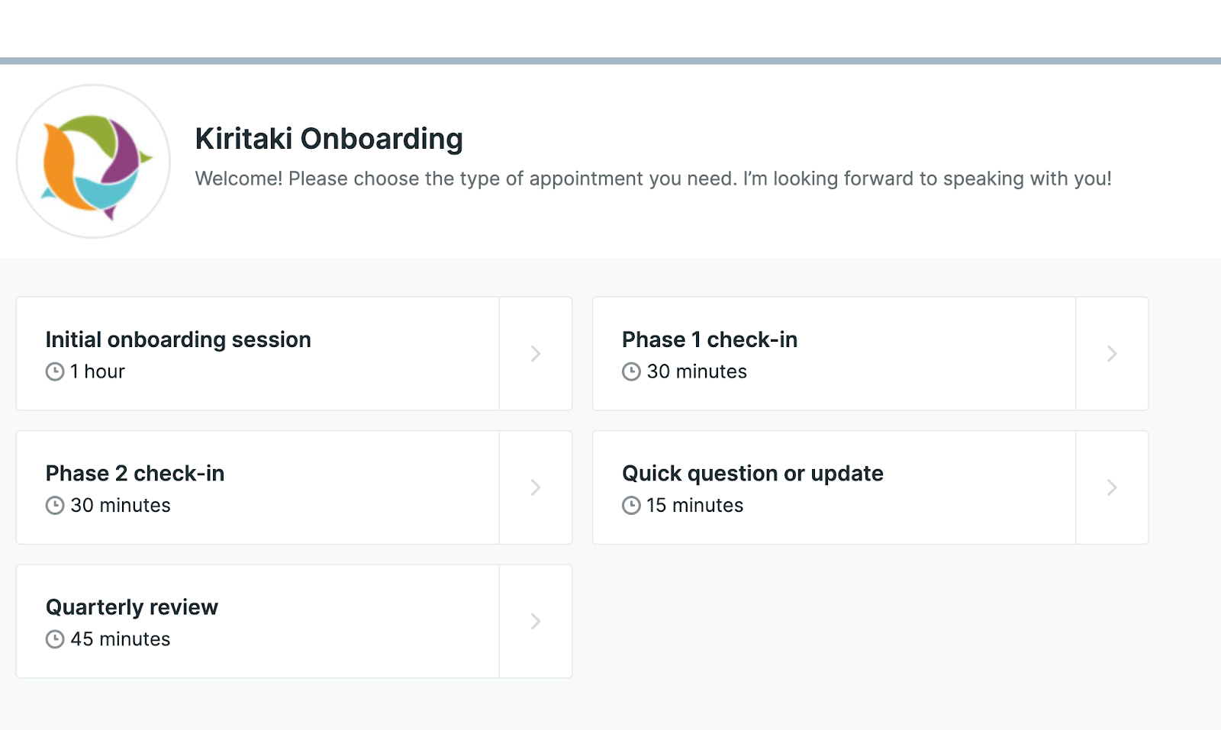Open Phase 2 check-in via its chevron
This screenshot has height=730, width=1221.
click(x=535, y=487)
